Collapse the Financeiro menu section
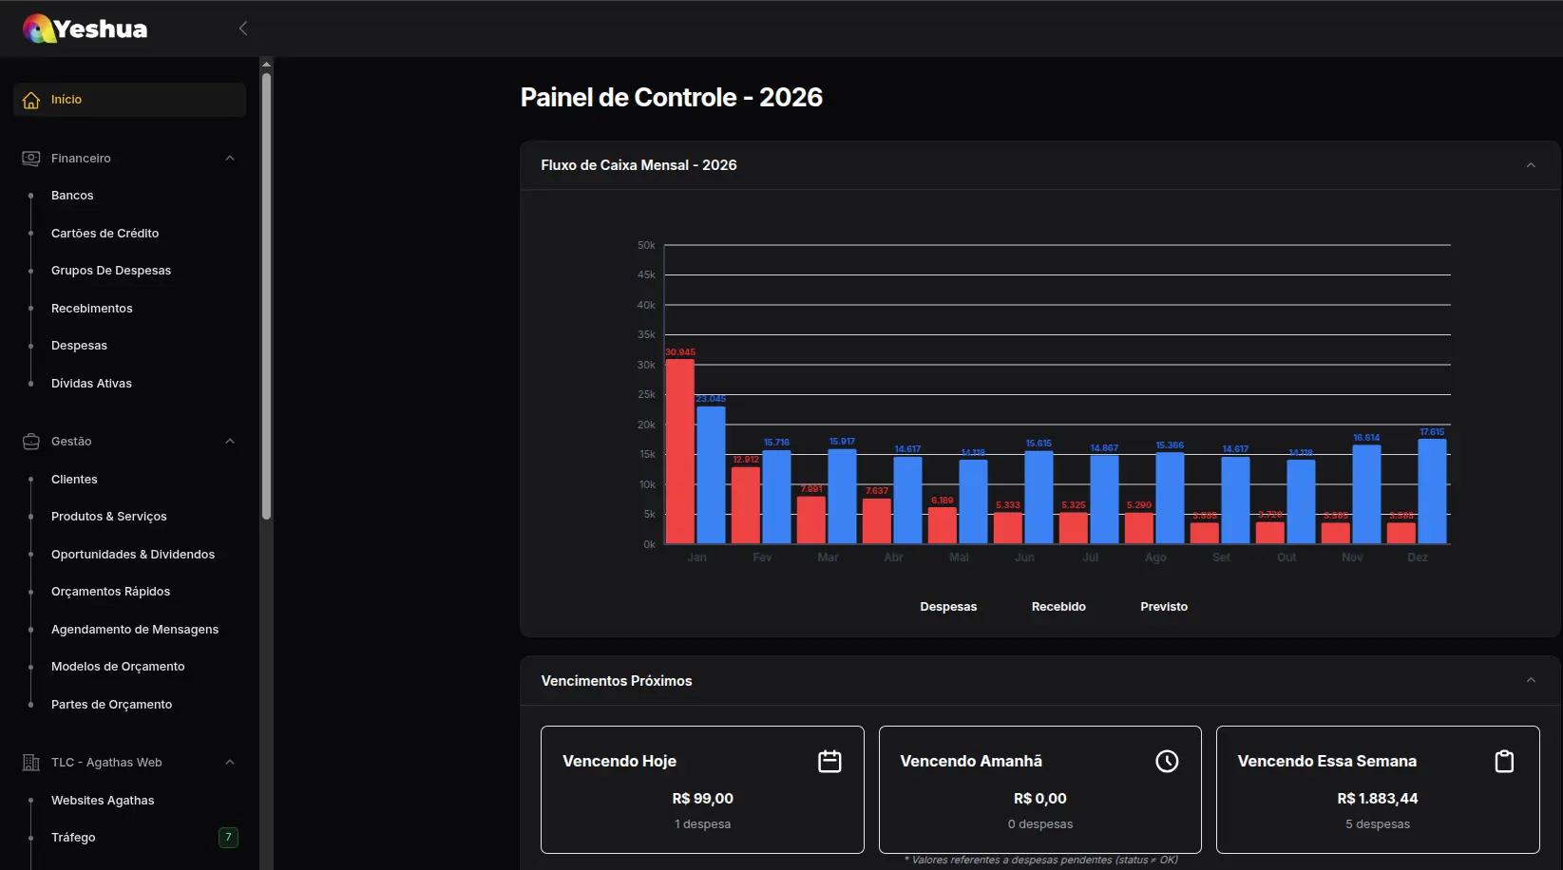The width and height of the screenshot is (1563, 870). tap(230, 159)
